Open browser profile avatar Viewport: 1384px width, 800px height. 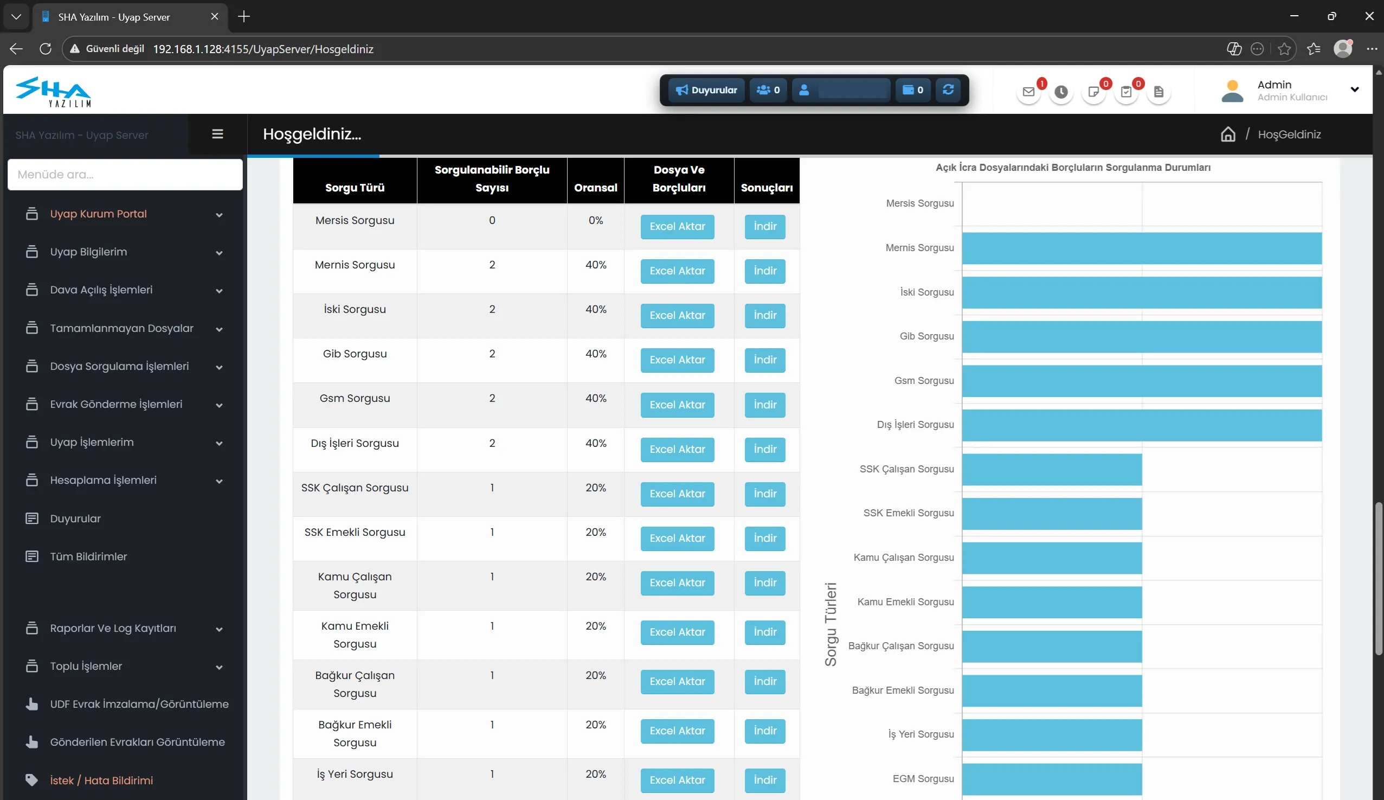(x=1343, y=49)
